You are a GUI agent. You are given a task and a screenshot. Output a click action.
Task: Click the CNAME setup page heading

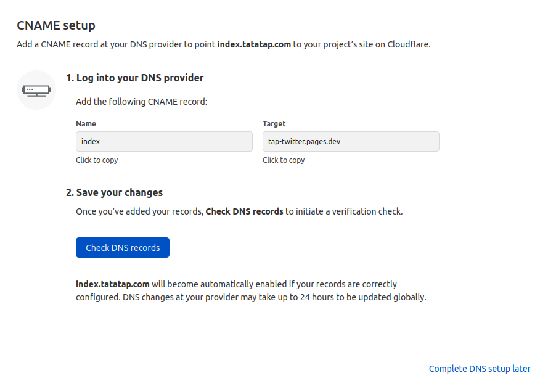pyautogui.click(x=56, y=25)
